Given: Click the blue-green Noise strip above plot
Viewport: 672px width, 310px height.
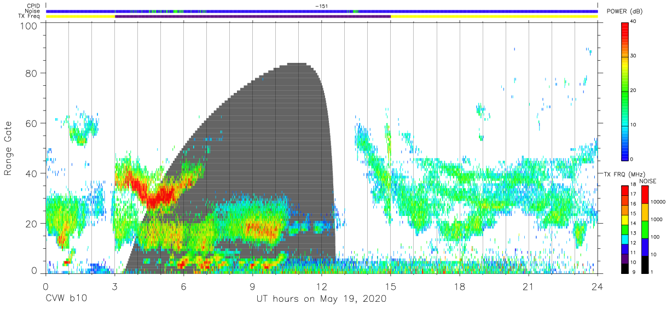Looking at the screenshot, I should (x=322, y=11).
